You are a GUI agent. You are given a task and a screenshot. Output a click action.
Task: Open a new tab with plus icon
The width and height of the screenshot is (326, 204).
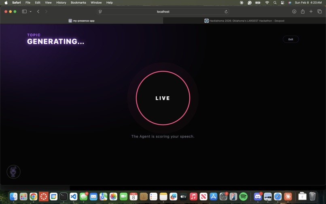(311, 11)
